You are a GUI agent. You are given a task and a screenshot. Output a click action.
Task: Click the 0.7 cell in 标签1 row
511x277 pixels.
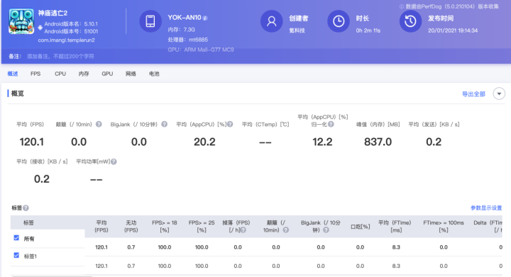tap(131, 266)
